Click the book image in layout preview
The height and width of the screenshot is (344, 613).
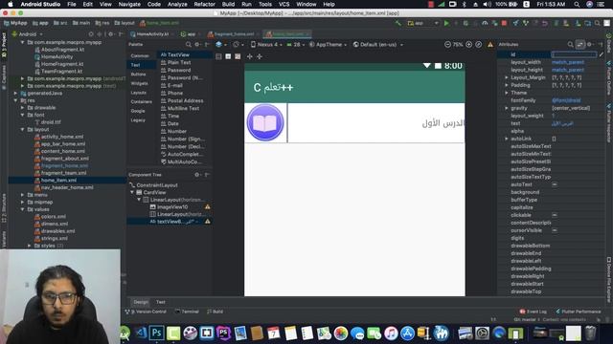(265, 122)
